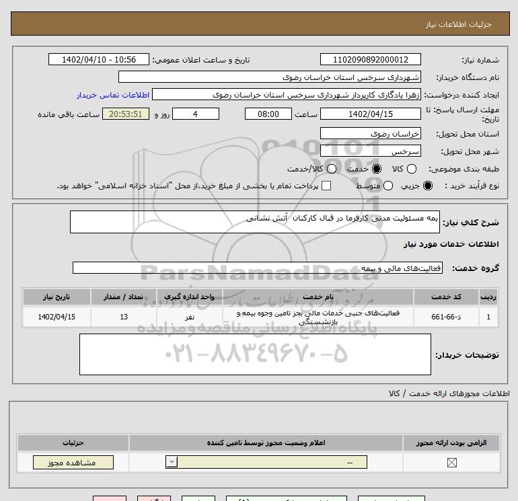Click the نام خدمت column header

pyautogui.click(x=318, y=297)
